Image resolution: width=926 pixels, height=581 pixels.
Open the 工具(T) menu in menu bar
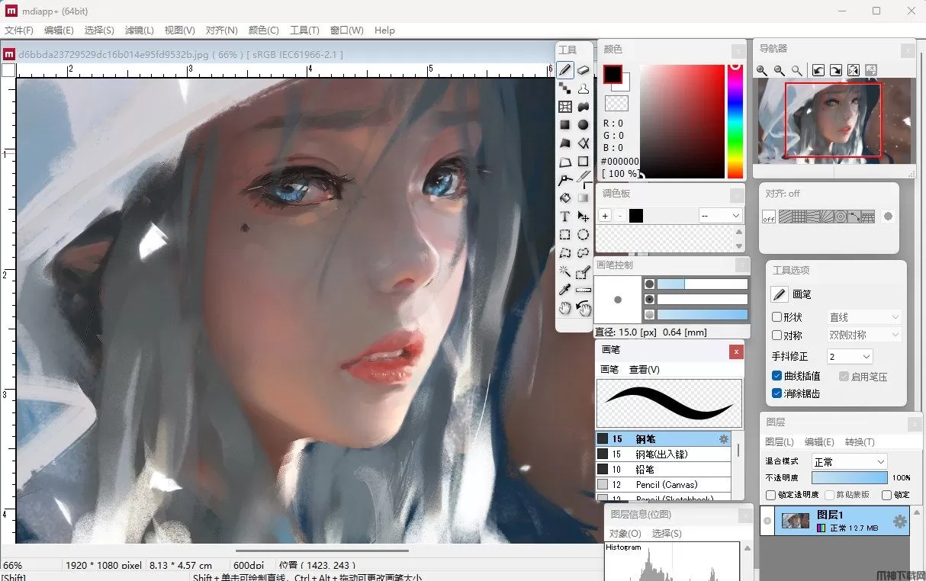304,30
